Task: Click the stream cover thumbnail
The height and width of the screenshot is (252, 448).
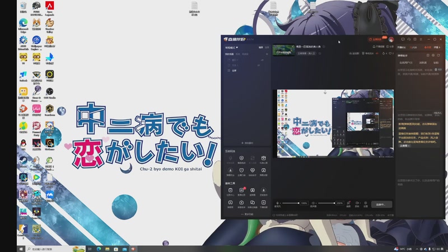Action: 284,50
